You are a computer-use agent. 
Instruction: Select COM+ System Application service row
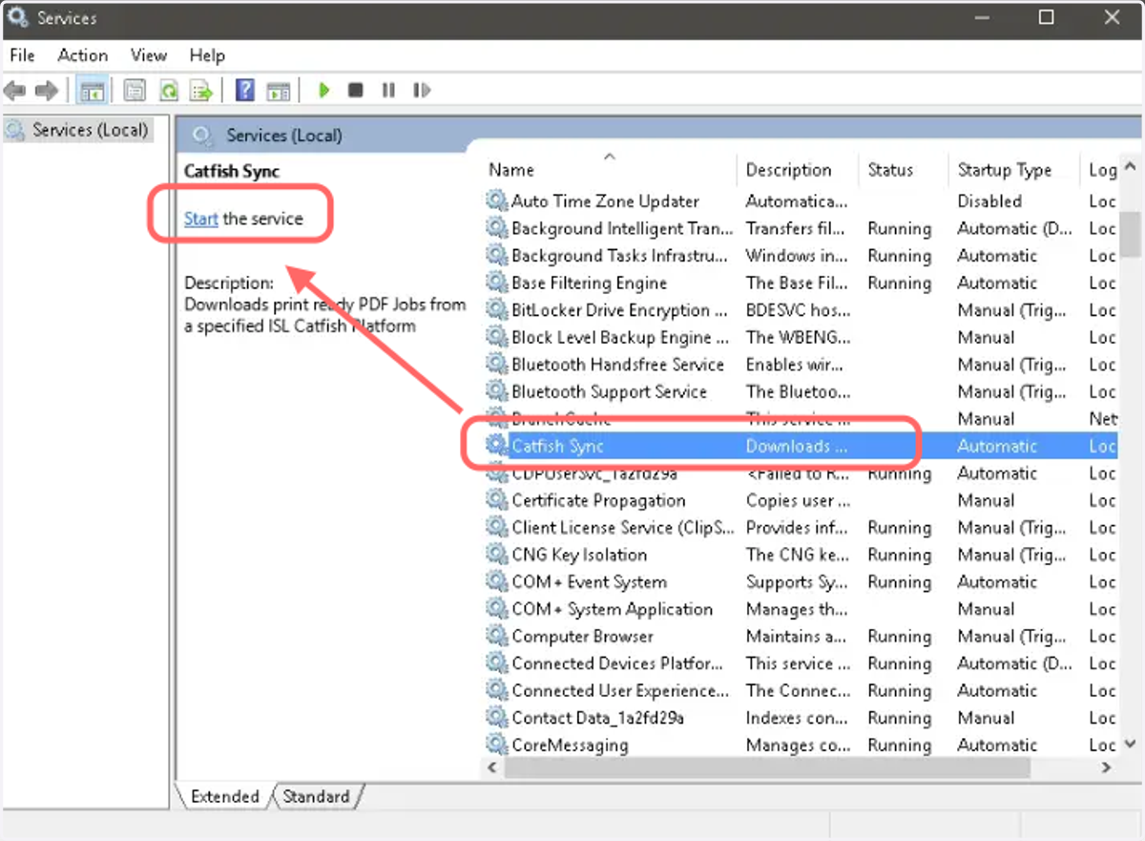coord(800,609)
